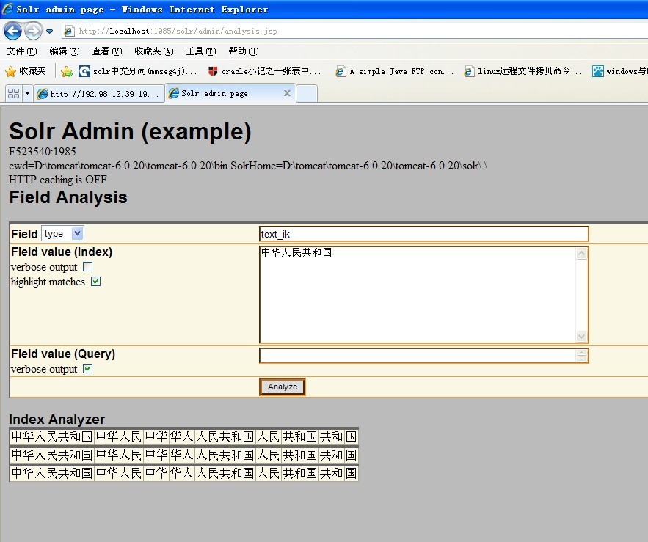Click the Analyze button
This screenshot has width=648, height=542.
coord(283,387)
